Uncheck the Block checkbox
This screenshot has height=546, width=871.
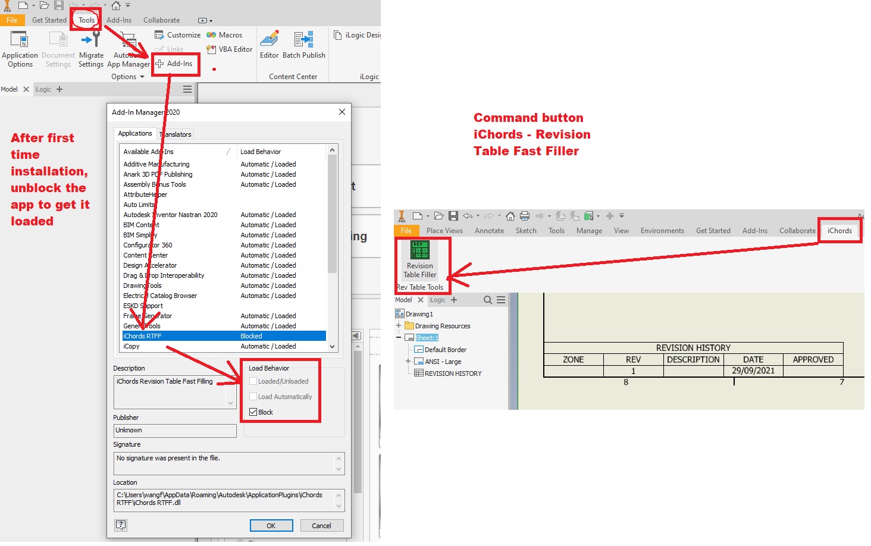pyautogui.click(x=253, y=412)
